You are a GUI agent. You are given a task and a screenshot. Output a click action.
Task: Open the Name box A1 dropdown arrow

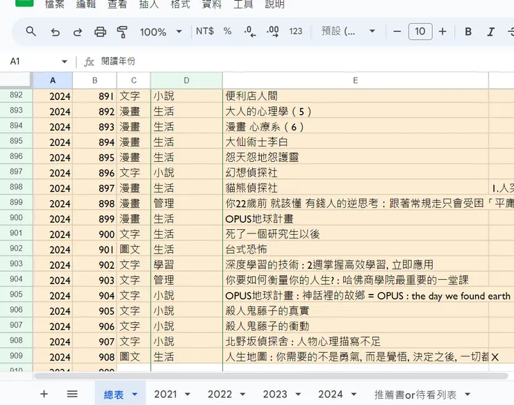[x=64, y=61]
